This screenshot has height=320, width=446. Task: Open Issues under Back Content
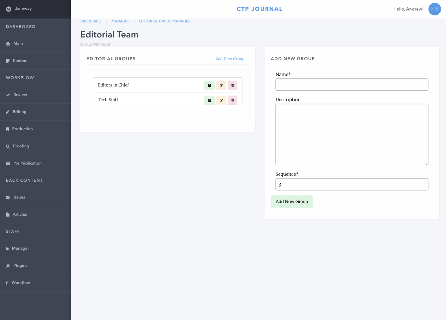coord(19,197)
